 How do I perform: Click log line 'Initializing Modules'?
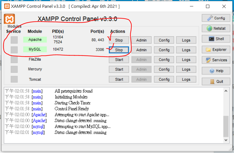(x=71, y=97)
